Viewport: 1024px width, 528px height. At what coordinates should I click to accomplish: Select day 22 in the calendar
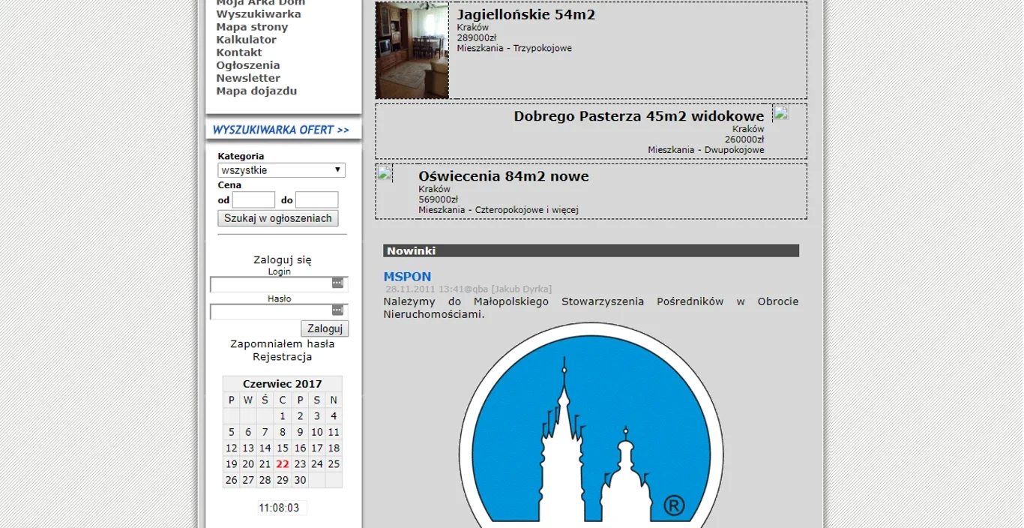(x=283, y=464)
